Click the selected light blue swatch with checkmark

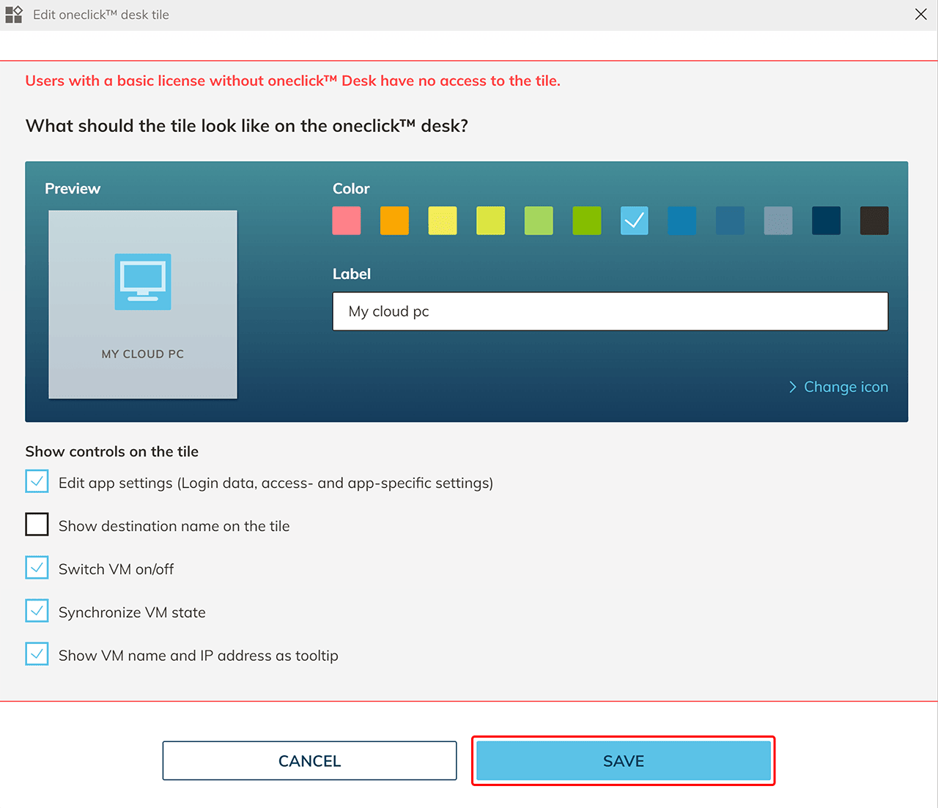[x=635, y=220]
